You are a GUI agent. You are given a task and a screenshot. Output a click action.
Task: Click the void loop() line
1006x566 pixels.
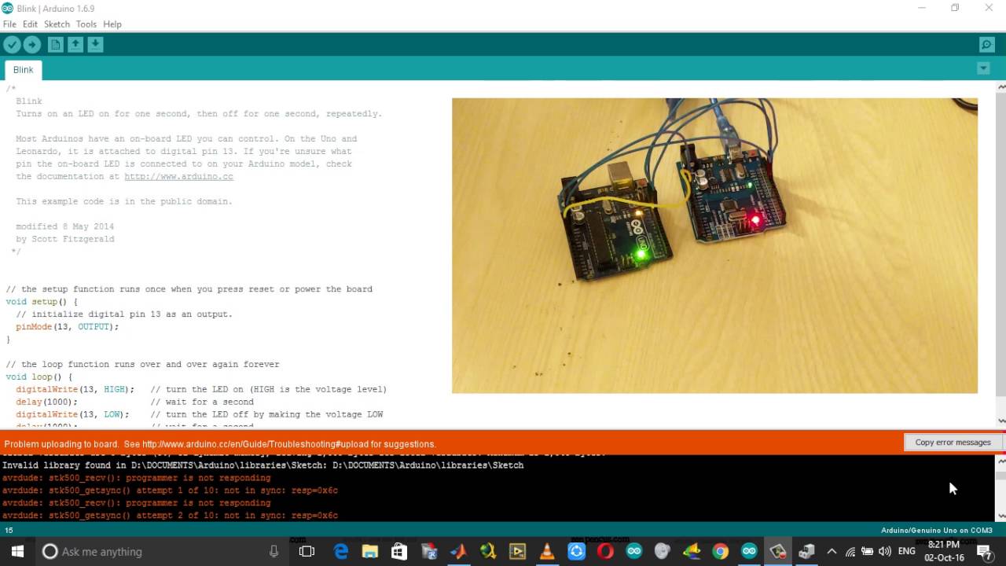tap(39, 377)
